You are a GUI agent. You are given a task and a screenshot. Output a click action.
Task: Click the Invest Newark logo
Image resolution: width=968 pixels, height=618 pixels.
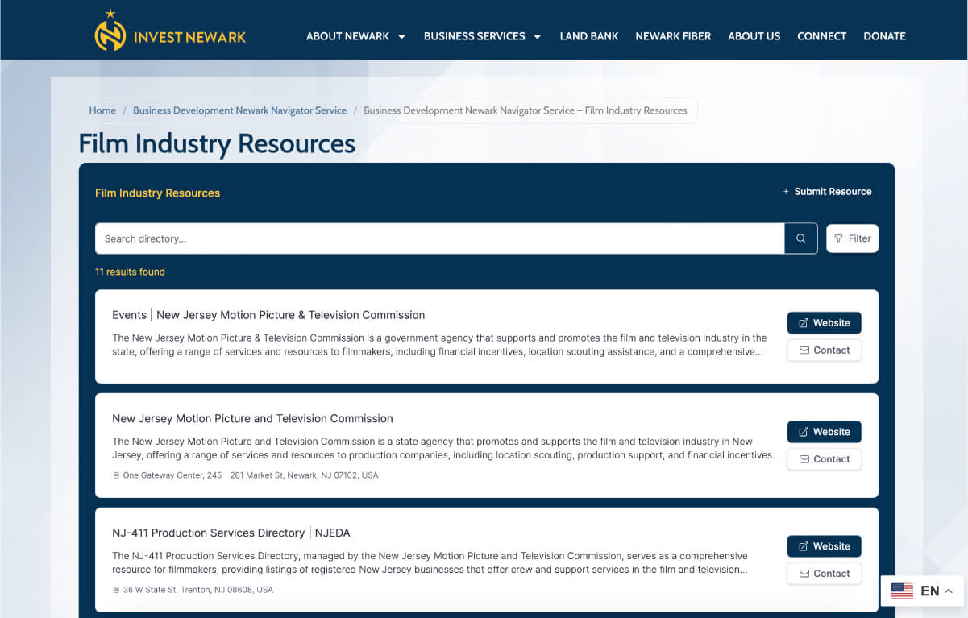[170, 31]
